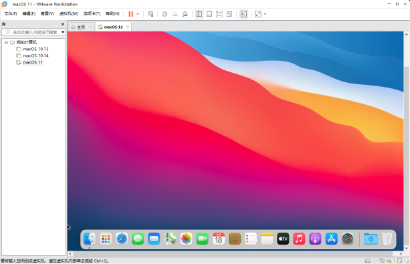Viewport: 410px width, 264px height.
Task: Toggle the library sidebar visibility
Action: (199, 14)
